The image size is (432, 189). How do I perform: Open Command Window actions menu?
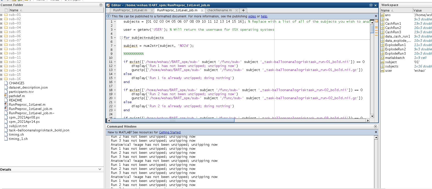click(375, 127)
